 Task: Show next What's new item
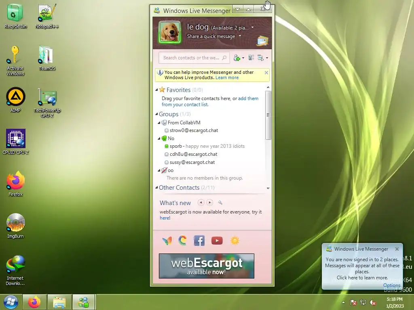click(210, 203)
